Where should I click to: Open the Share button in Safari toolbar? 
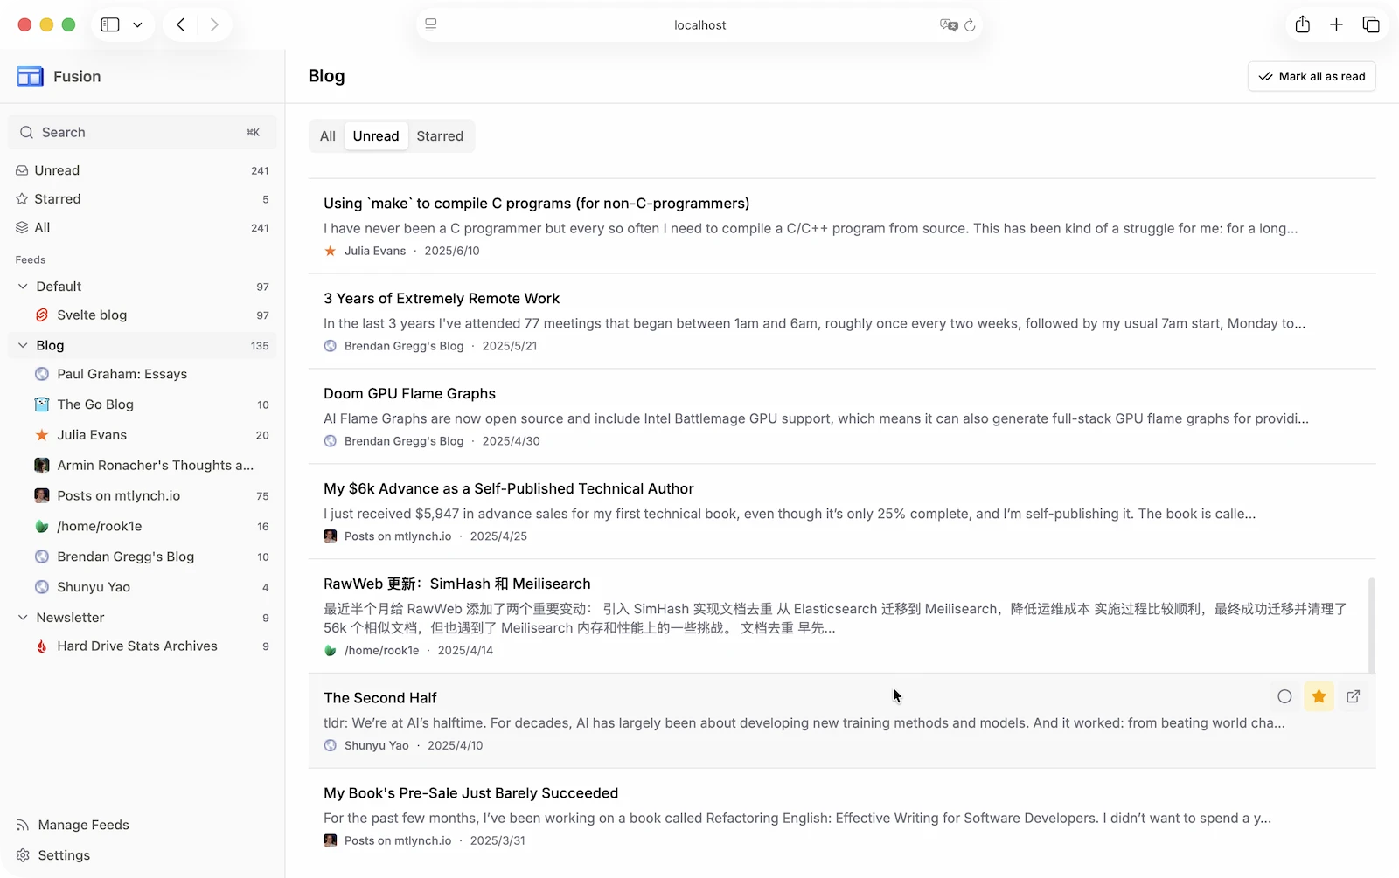1303,24
